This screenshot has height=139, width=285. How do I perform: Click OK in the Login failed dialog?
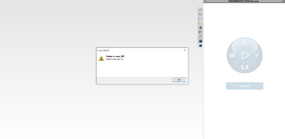179,80
